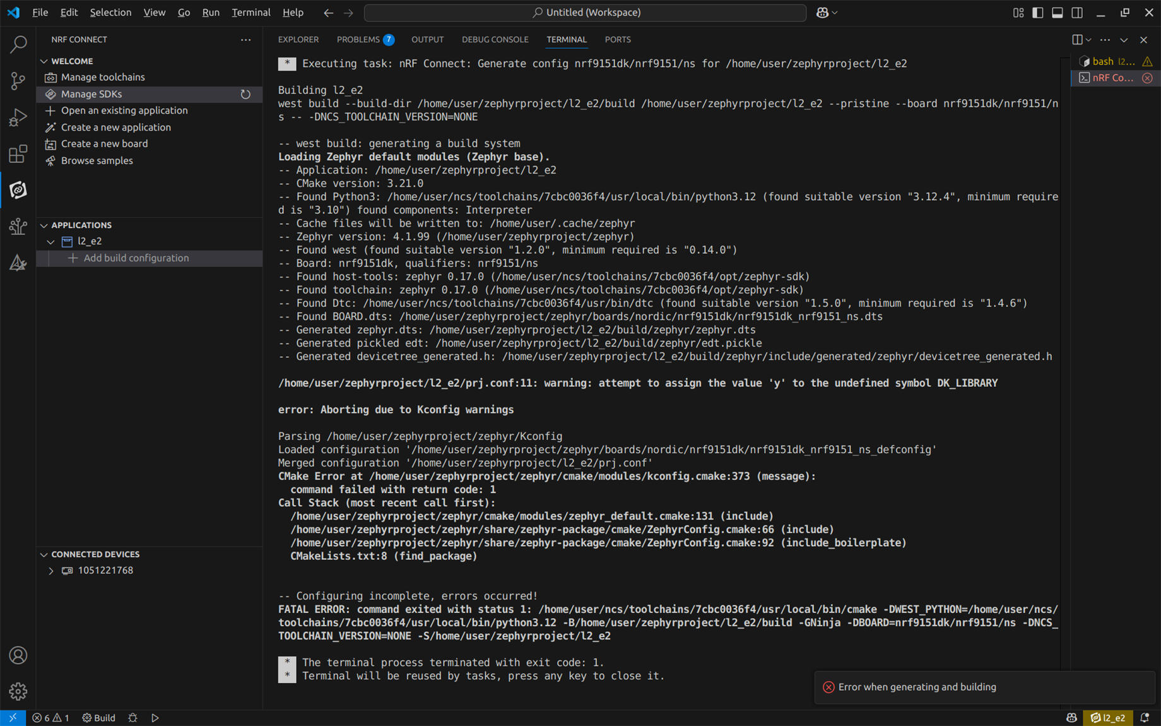
Task: Open Copilot status icon in status bar
Action: click(1071, 718)
